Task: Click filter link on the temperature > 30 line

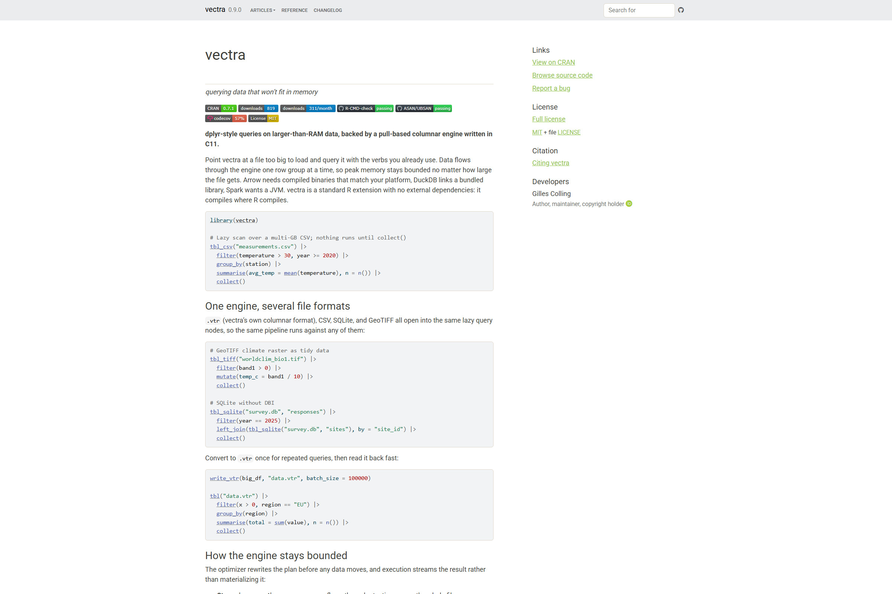Action: [x=226, y=255]
